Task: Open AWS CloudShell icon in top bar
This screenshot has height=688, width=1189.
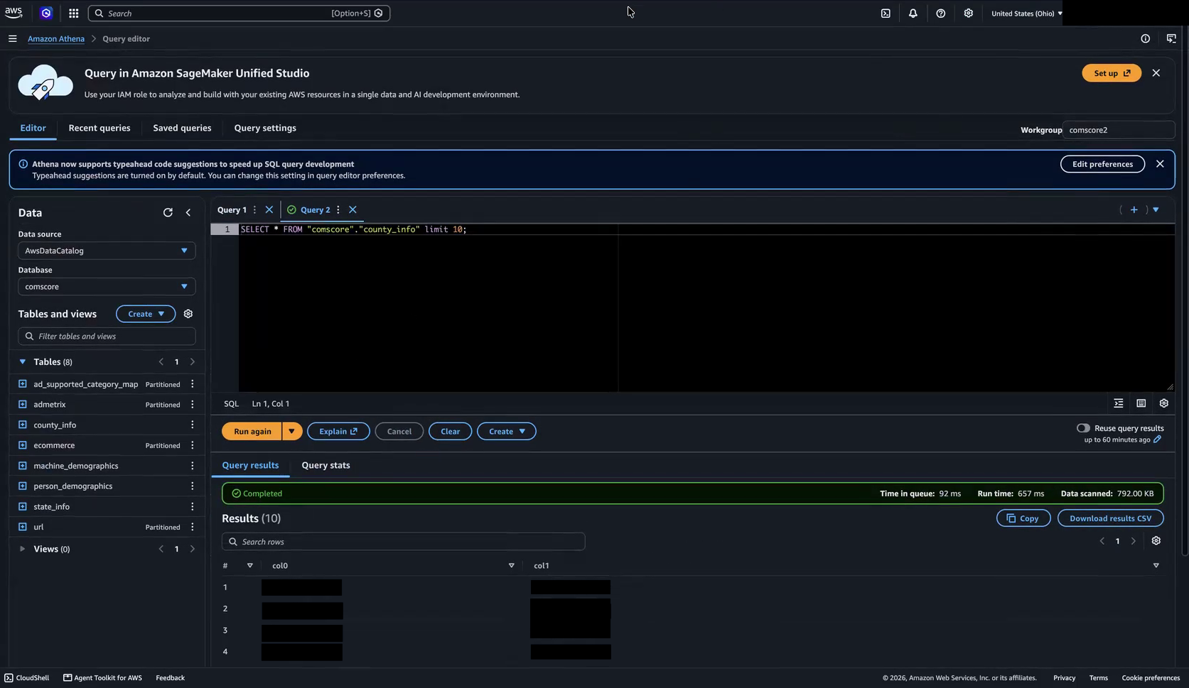Action: [x=886, y=13]
